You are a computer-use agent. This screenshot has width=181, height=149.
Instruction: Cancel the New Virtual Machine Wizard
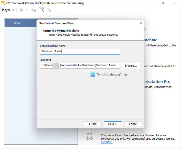(133, 124)
